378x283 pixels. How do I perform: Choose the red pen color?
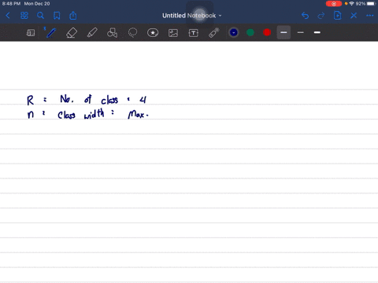[267, 32]
